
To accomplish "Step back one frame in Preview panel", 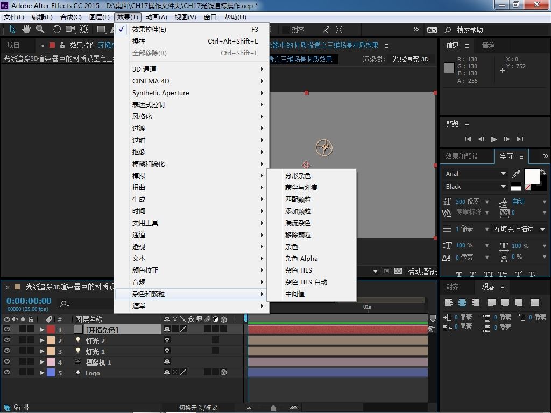I will tap(481, 139).
